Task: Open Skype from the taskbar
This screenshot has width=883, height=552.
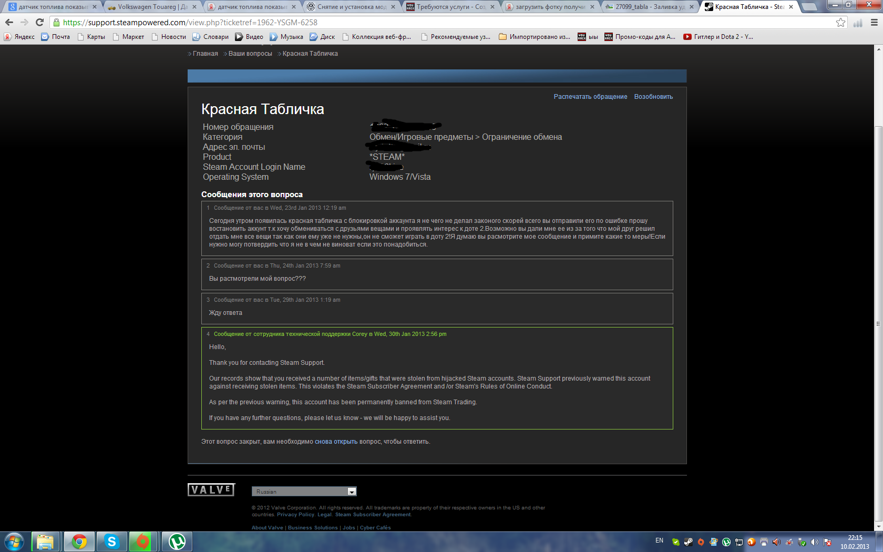Action: pos(111,541)
